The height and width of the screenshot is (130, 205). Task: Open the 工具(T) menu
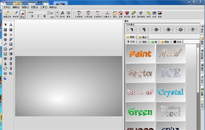pos(44,7)
